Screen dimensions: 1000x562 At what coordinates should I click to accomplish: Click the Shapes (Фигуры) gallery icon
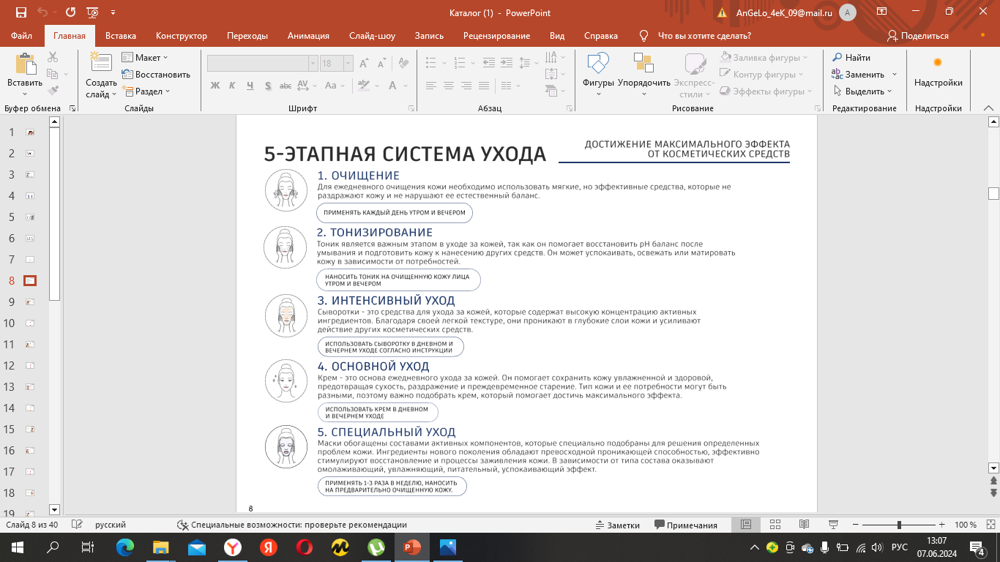(x=597, y=64)
